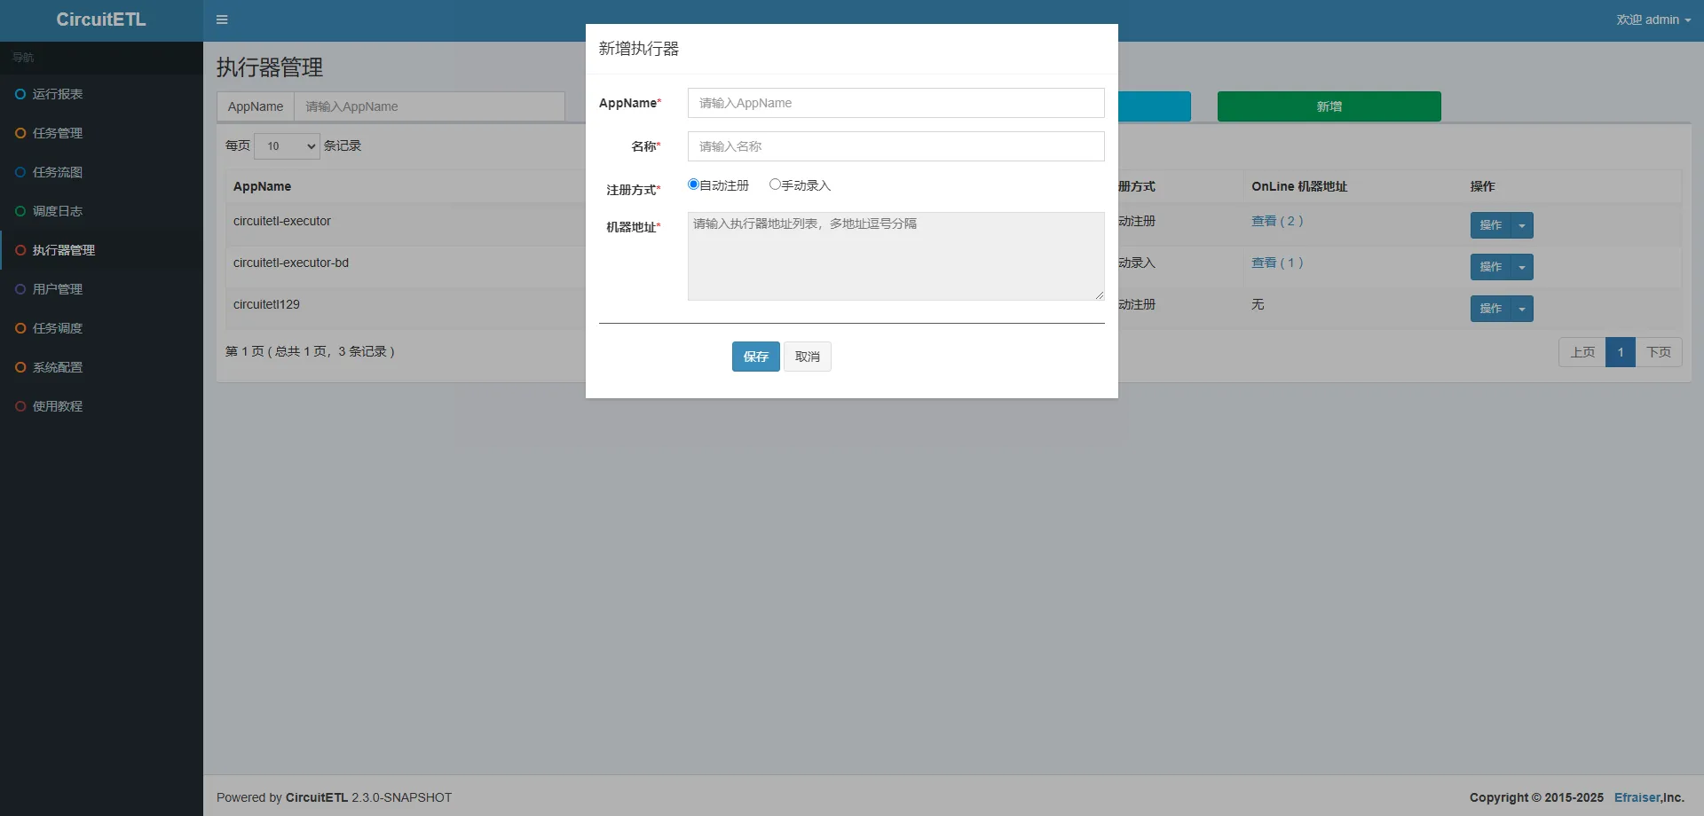Expand the 操作 dropdown caret for circuitetl129
The height and width of the screenshot is (816, 1704).
click(1522, 309)
